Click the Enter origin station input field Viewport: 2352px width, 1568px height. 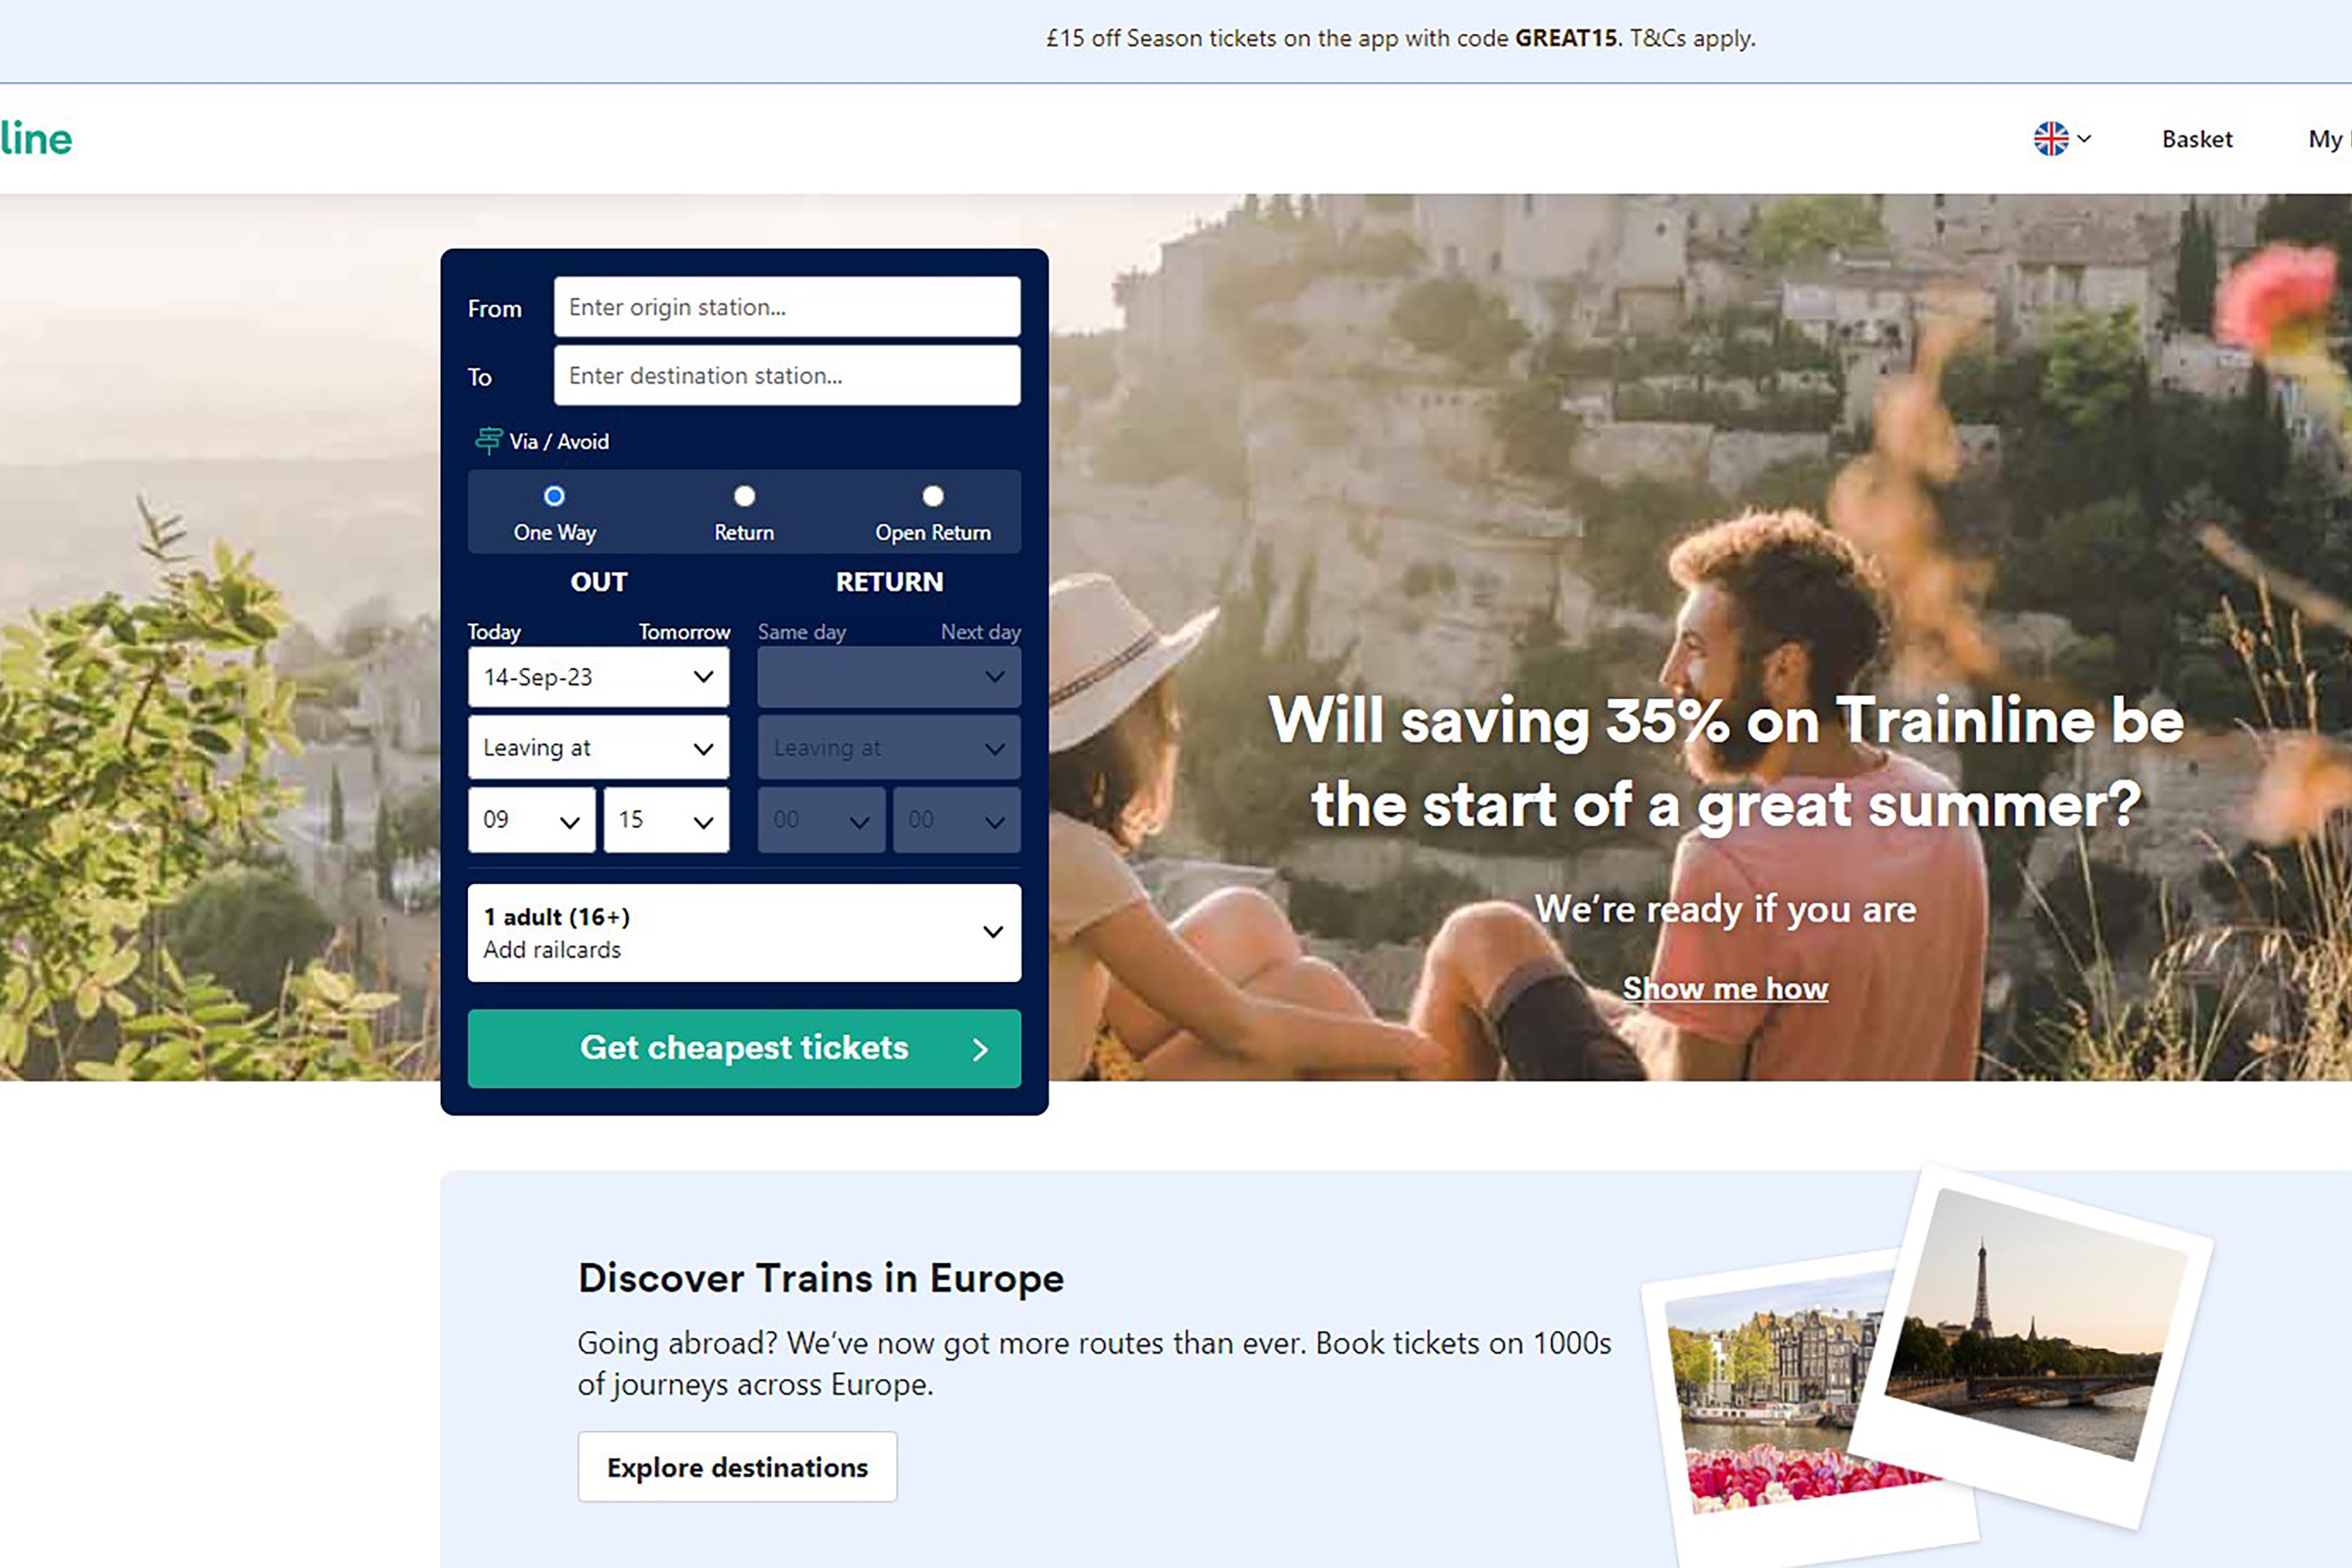click(785, 306)
